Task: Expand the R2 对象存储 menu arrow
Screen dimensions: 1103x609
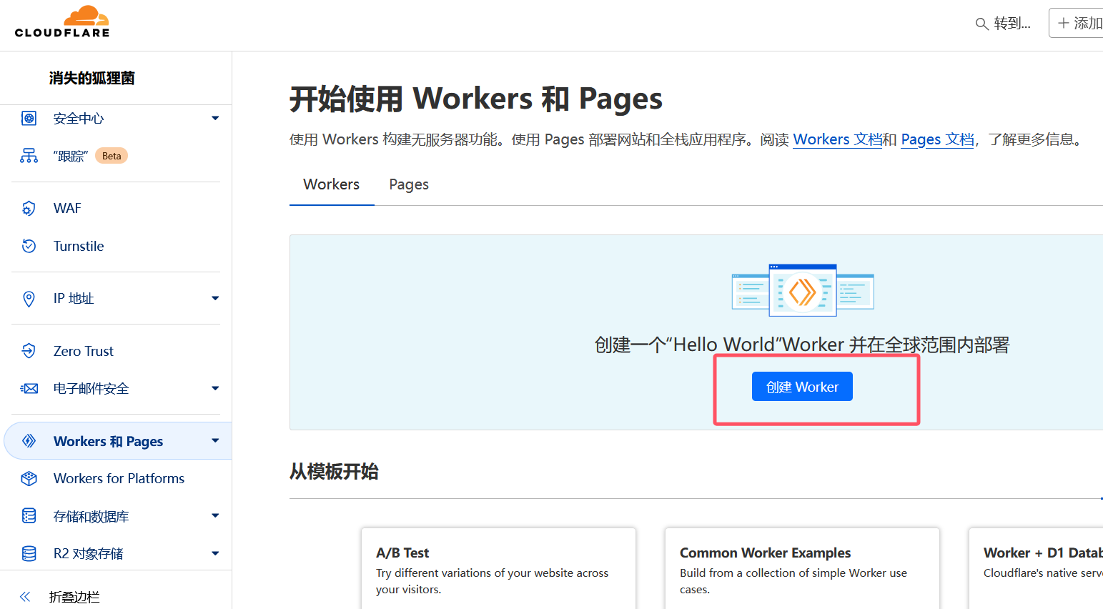Action: (215, 553)
